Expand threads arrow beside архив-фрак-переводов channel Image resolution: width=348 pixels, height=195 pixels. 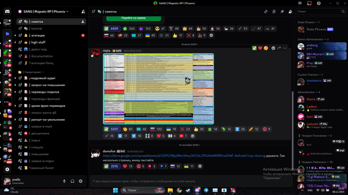(15, 106)
